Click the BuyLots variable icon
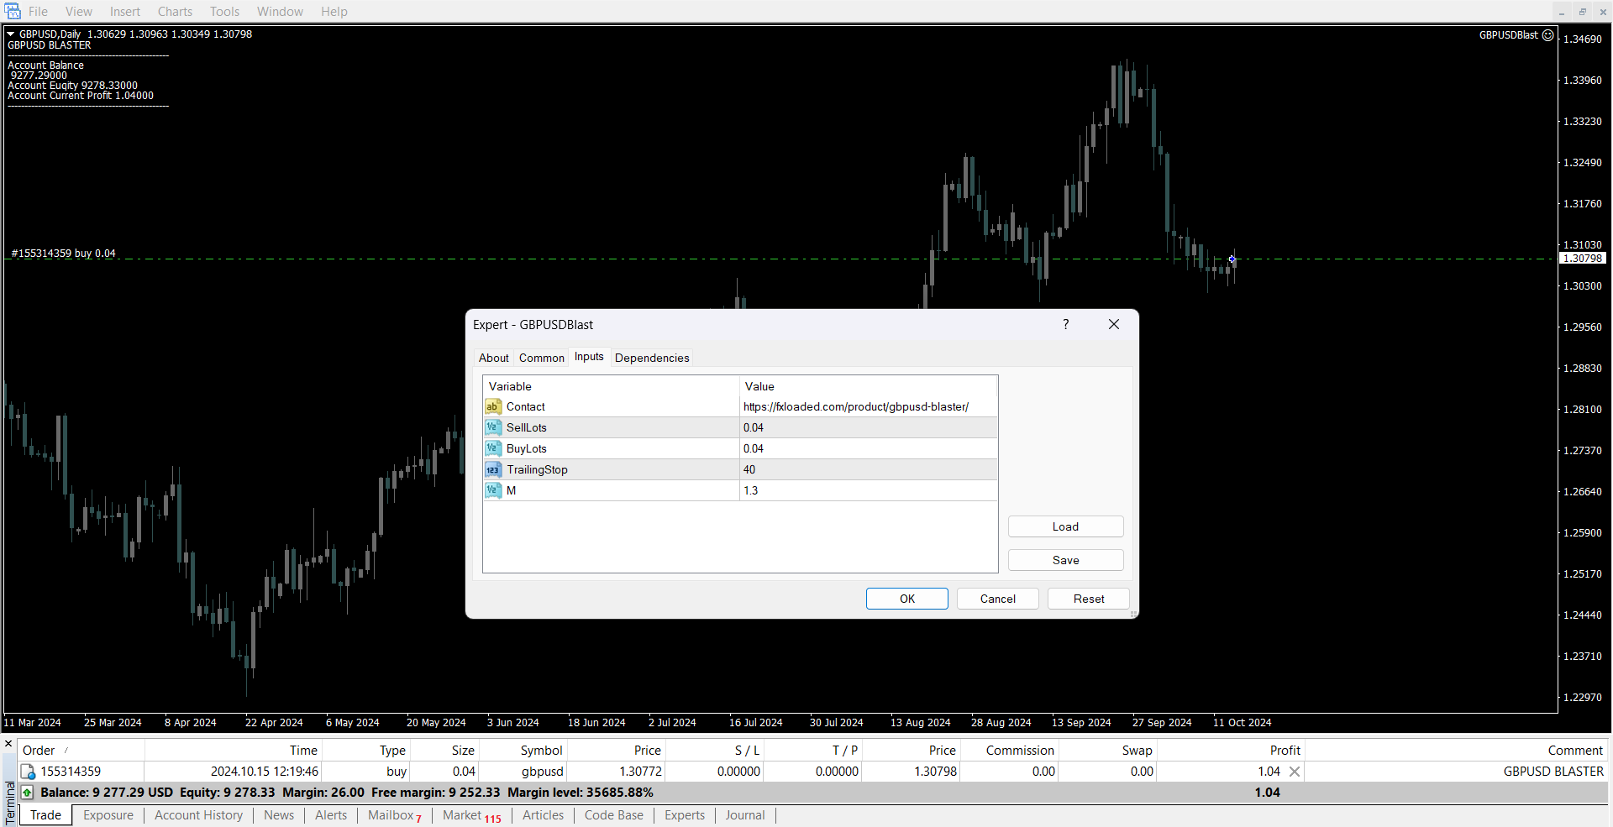The width and height of the screenshot is (1613, 827). tap(493, 449)
